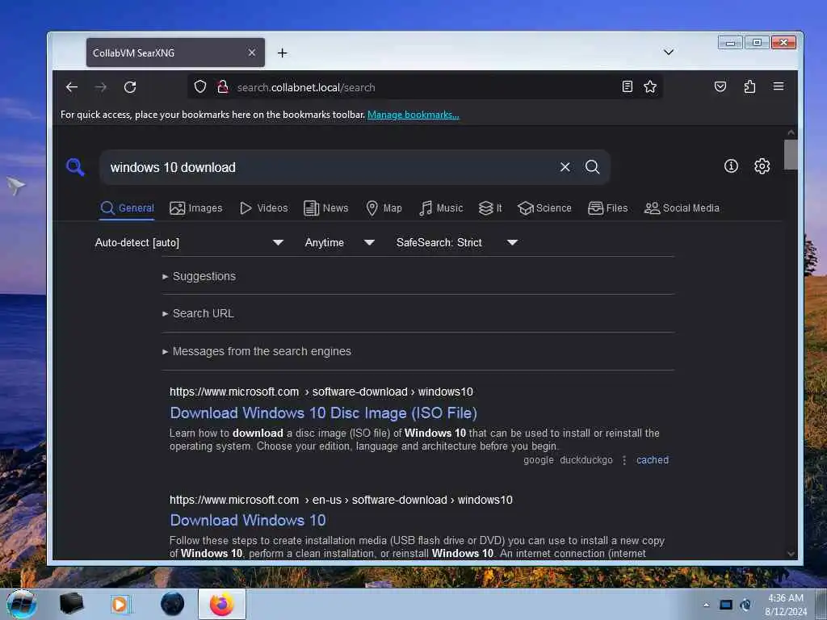
Task: Clear the search query with X
Action: tap(565, 167)
